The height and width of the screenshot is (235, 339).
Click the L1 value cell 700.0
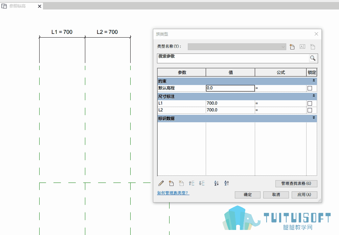230,103
